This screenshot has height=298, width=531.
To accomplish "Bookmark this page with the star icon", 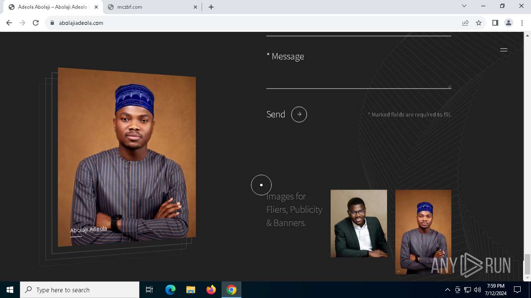I will coord(479,23).
